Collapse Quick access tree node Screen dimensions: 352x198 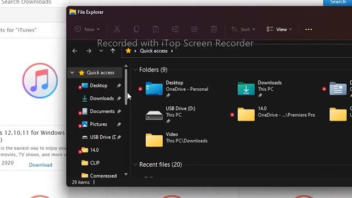72,73
